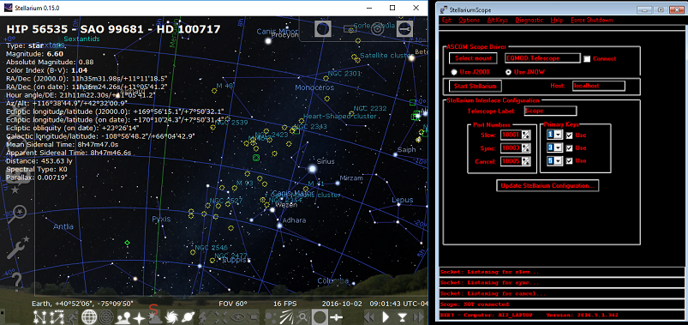Enable the Connect checkbox

pos(587,58)
